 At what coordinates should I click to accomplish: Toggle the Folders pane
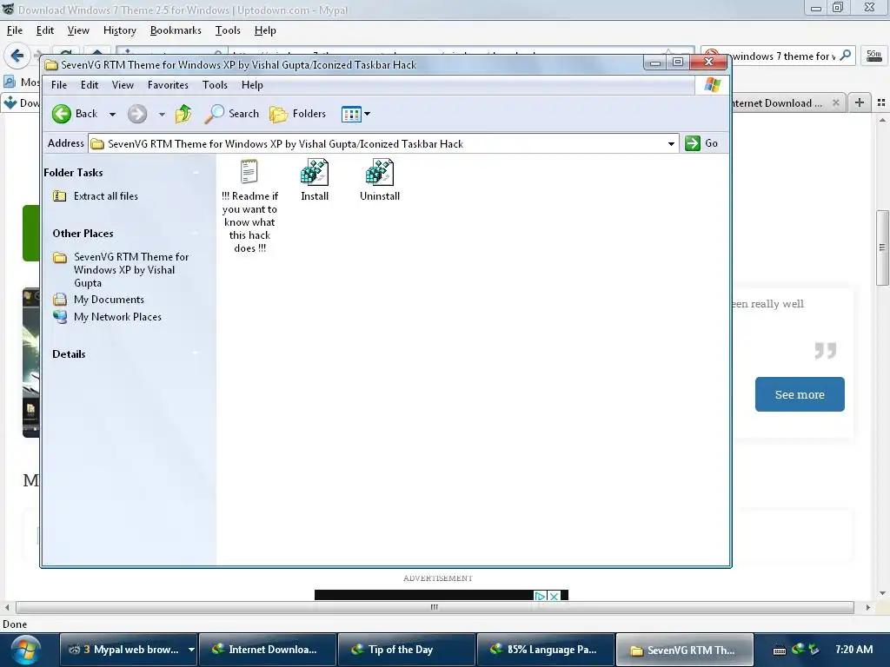click(x=298, y=114)
